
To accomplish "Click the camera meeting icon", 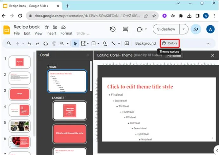I will coord(140,29).
